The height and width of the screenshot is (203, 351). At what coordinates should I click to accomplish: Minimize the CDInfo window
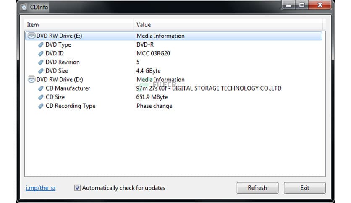[x=289, y=5]
